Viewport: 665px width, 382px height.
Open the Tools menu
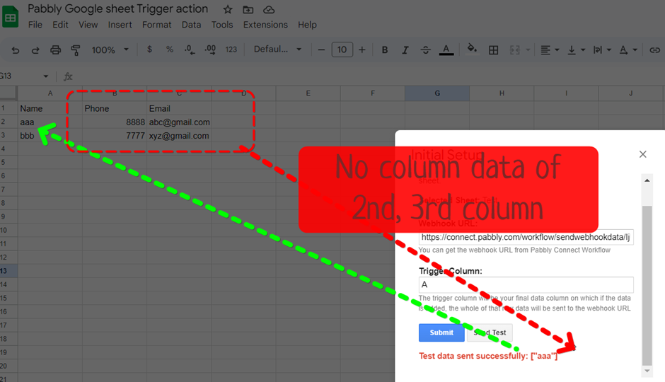click(x=222, y=25)
